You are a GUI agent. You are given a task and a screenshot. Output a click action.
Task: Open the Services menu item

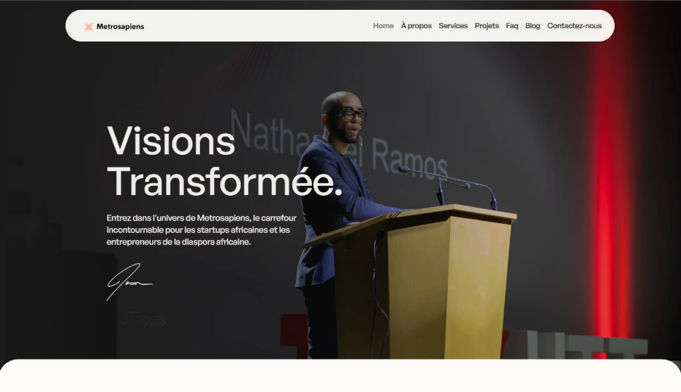pos(453,25)
